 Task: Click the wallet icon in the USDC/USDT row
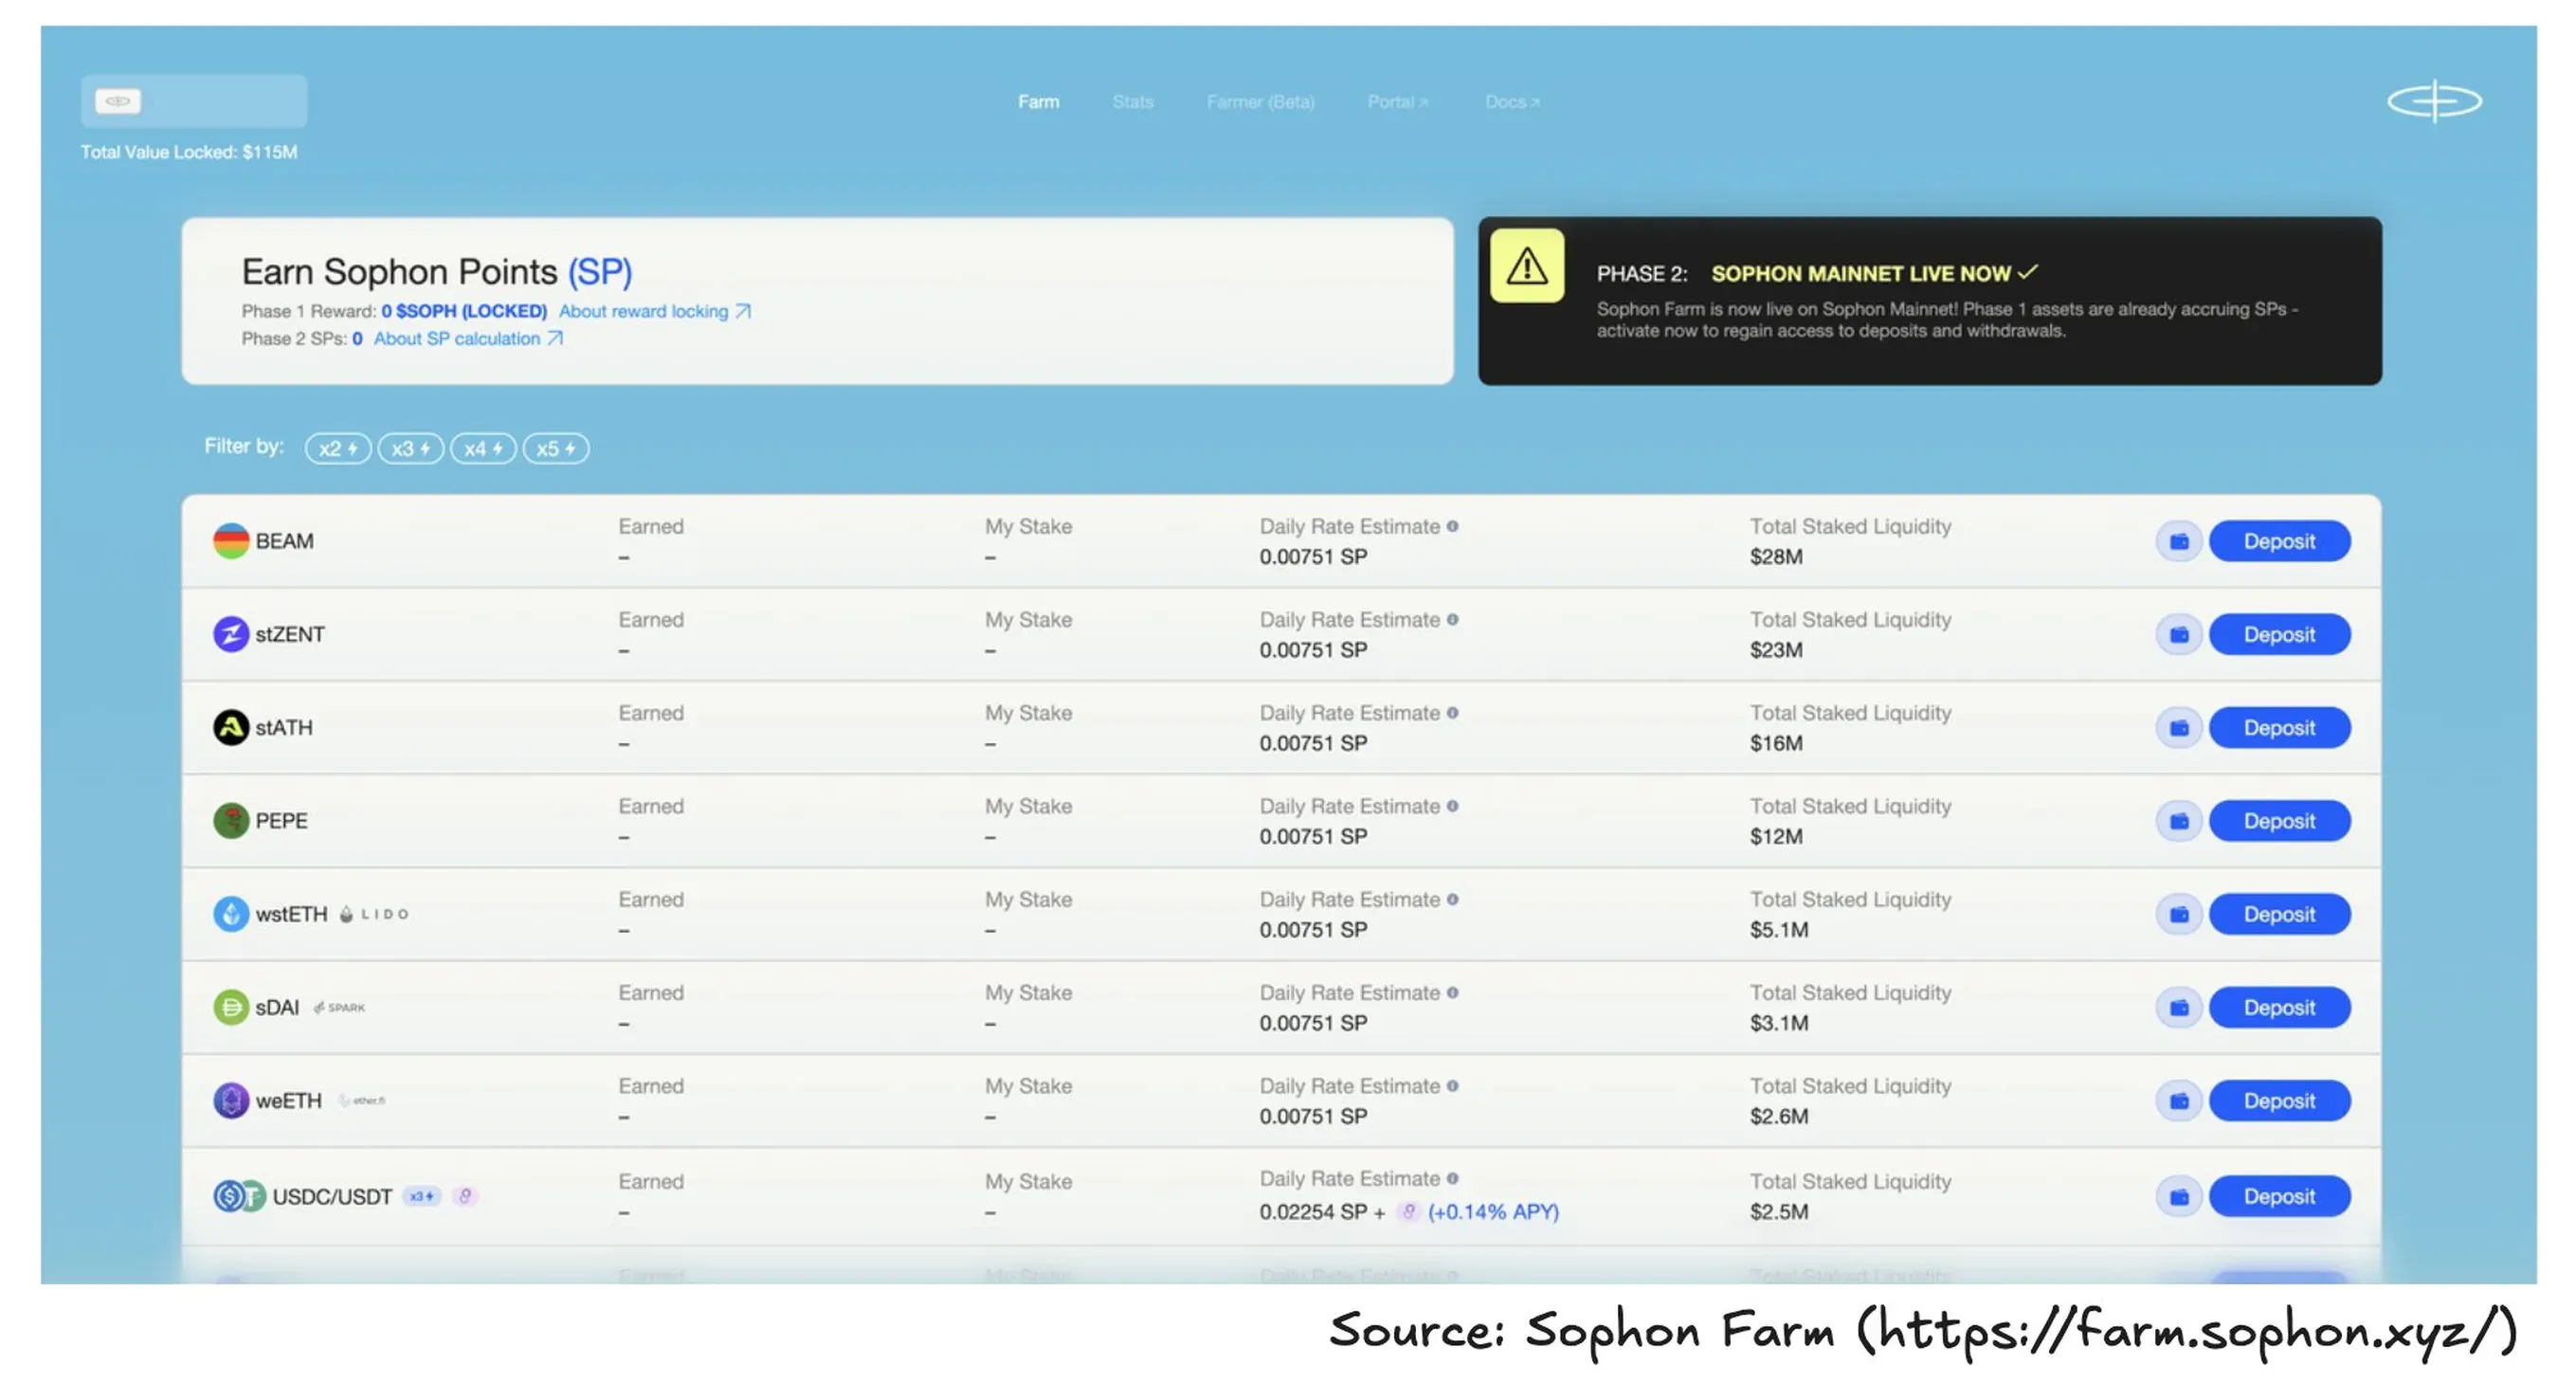pos(2178,1196)
